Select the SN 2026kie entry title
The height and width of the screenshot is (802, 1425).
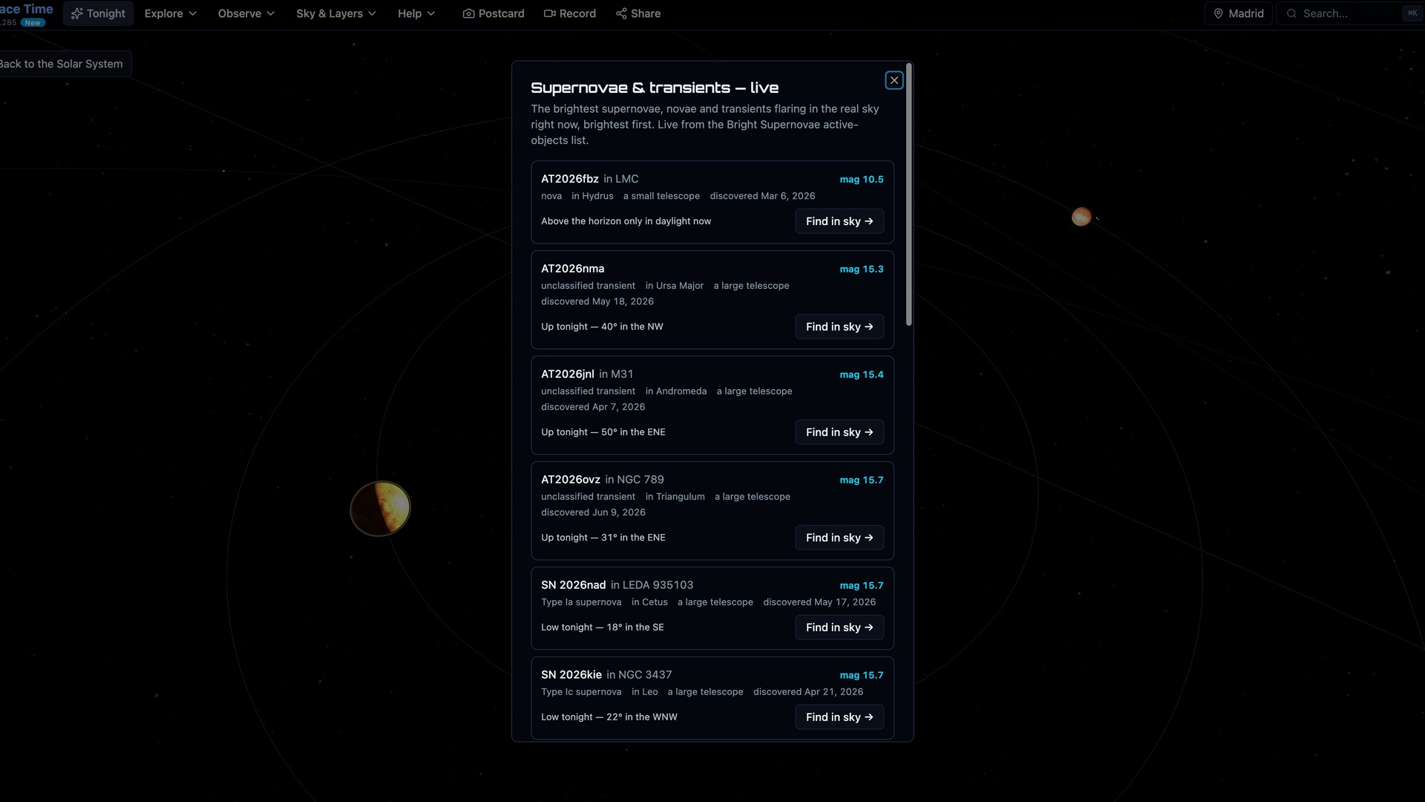pyautogui.click(x=571, y=675)
